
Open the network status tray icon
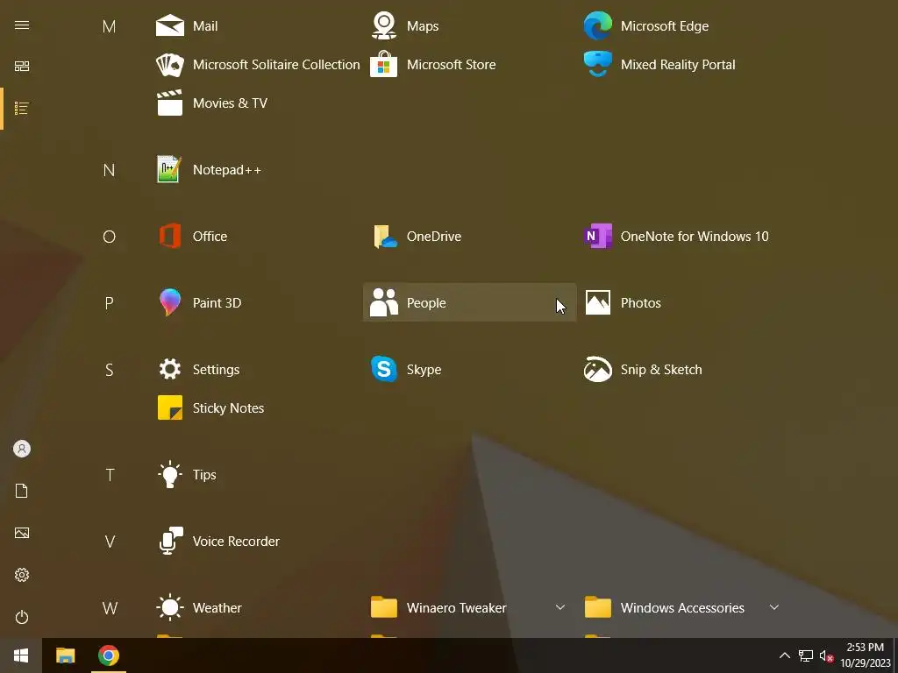806,655
